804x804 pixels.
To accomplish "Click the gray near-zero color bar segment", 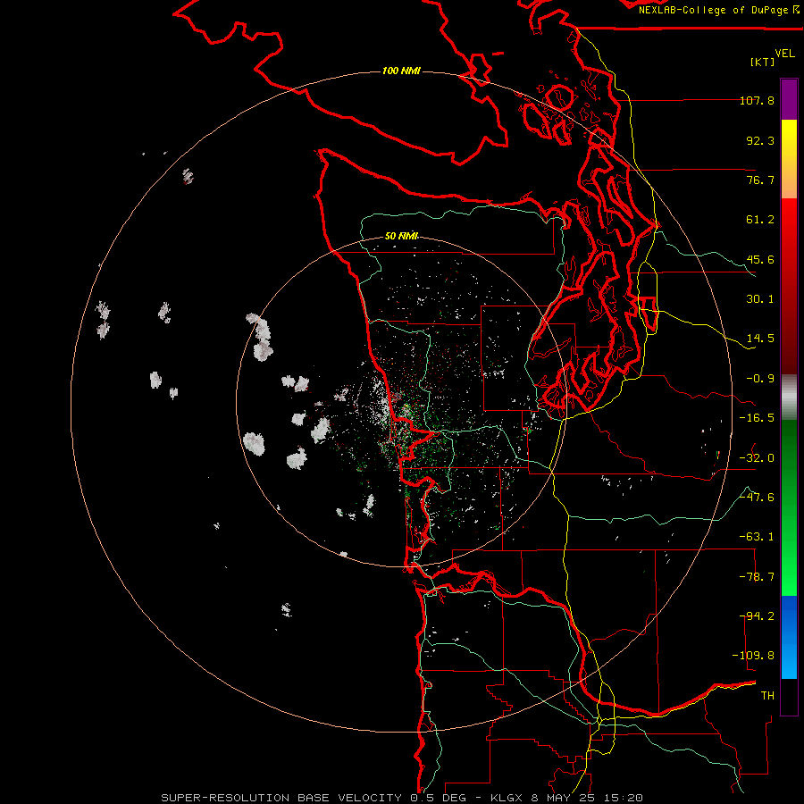I will click(x=789, y=398).
